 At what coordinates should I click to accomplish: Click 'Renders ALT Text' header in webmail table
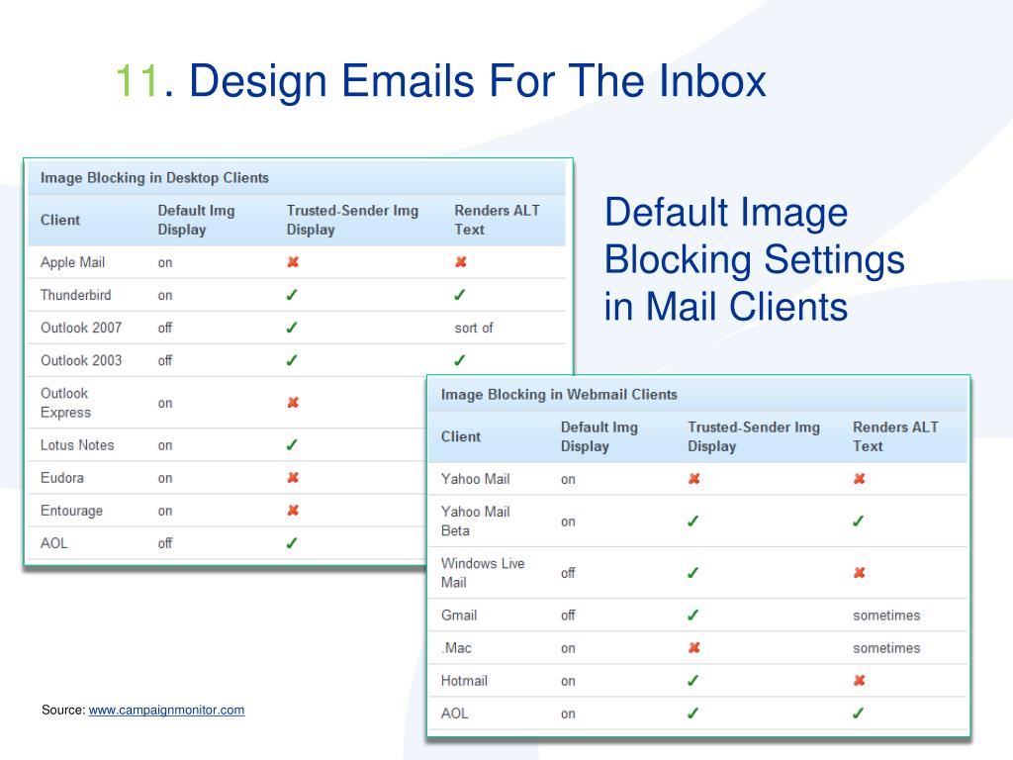(x=895, y=436)
